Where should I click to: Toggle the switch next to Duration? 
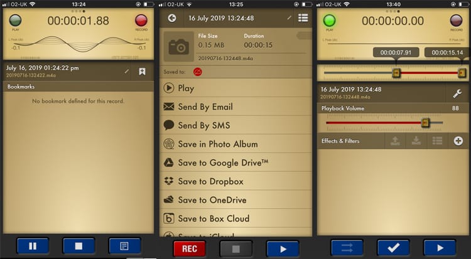[x=304, y=36]
